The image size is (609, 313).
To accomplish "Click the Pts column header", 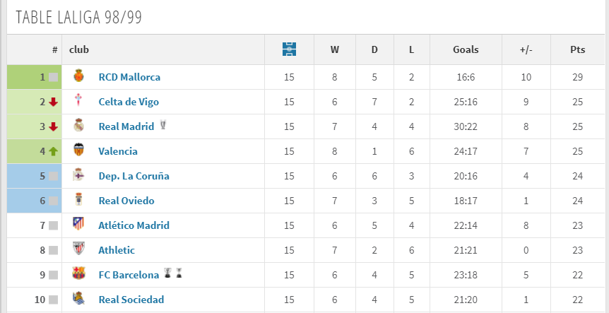I will [578, 49].
